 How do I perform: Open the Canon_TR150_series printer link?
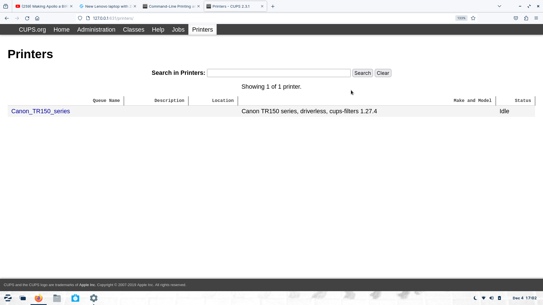click(40, 111)
